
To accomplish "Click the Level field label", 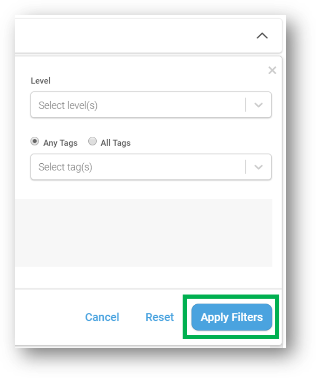I will point(40,81).
